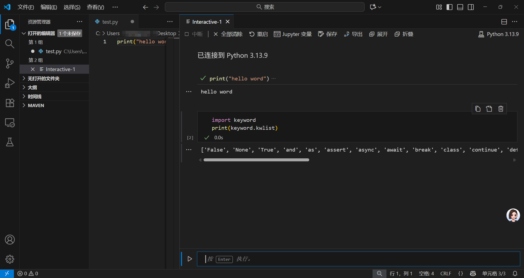The height and width of the screenshot is (278, 524).
Task: Expand the MAVEN section
Action: [36, 105]
